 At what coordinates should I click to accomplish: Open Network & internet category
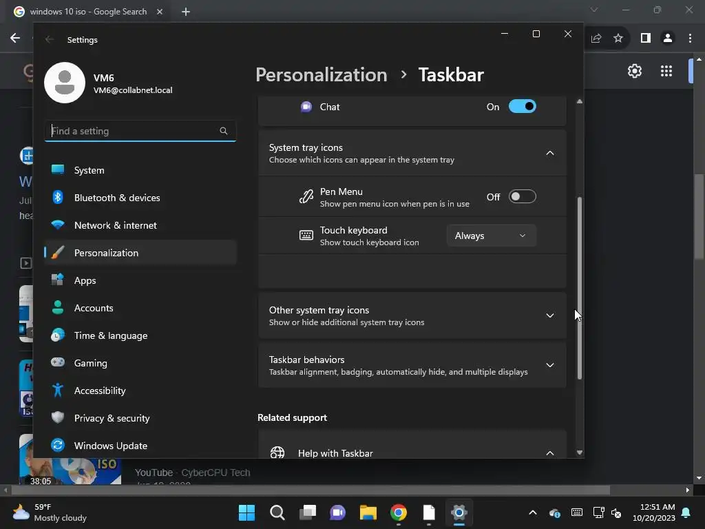click(x=140, y=225)
